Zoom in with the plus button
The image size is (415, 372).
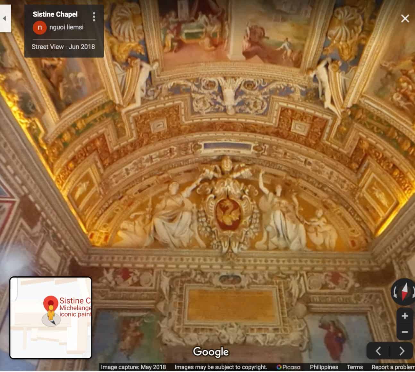point(405,316)
